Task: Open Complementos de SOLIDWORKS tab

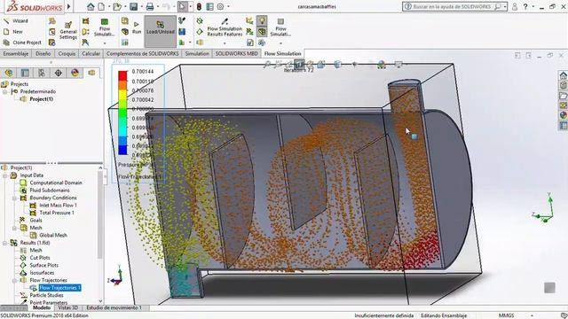Action: [x=142, y=53]
